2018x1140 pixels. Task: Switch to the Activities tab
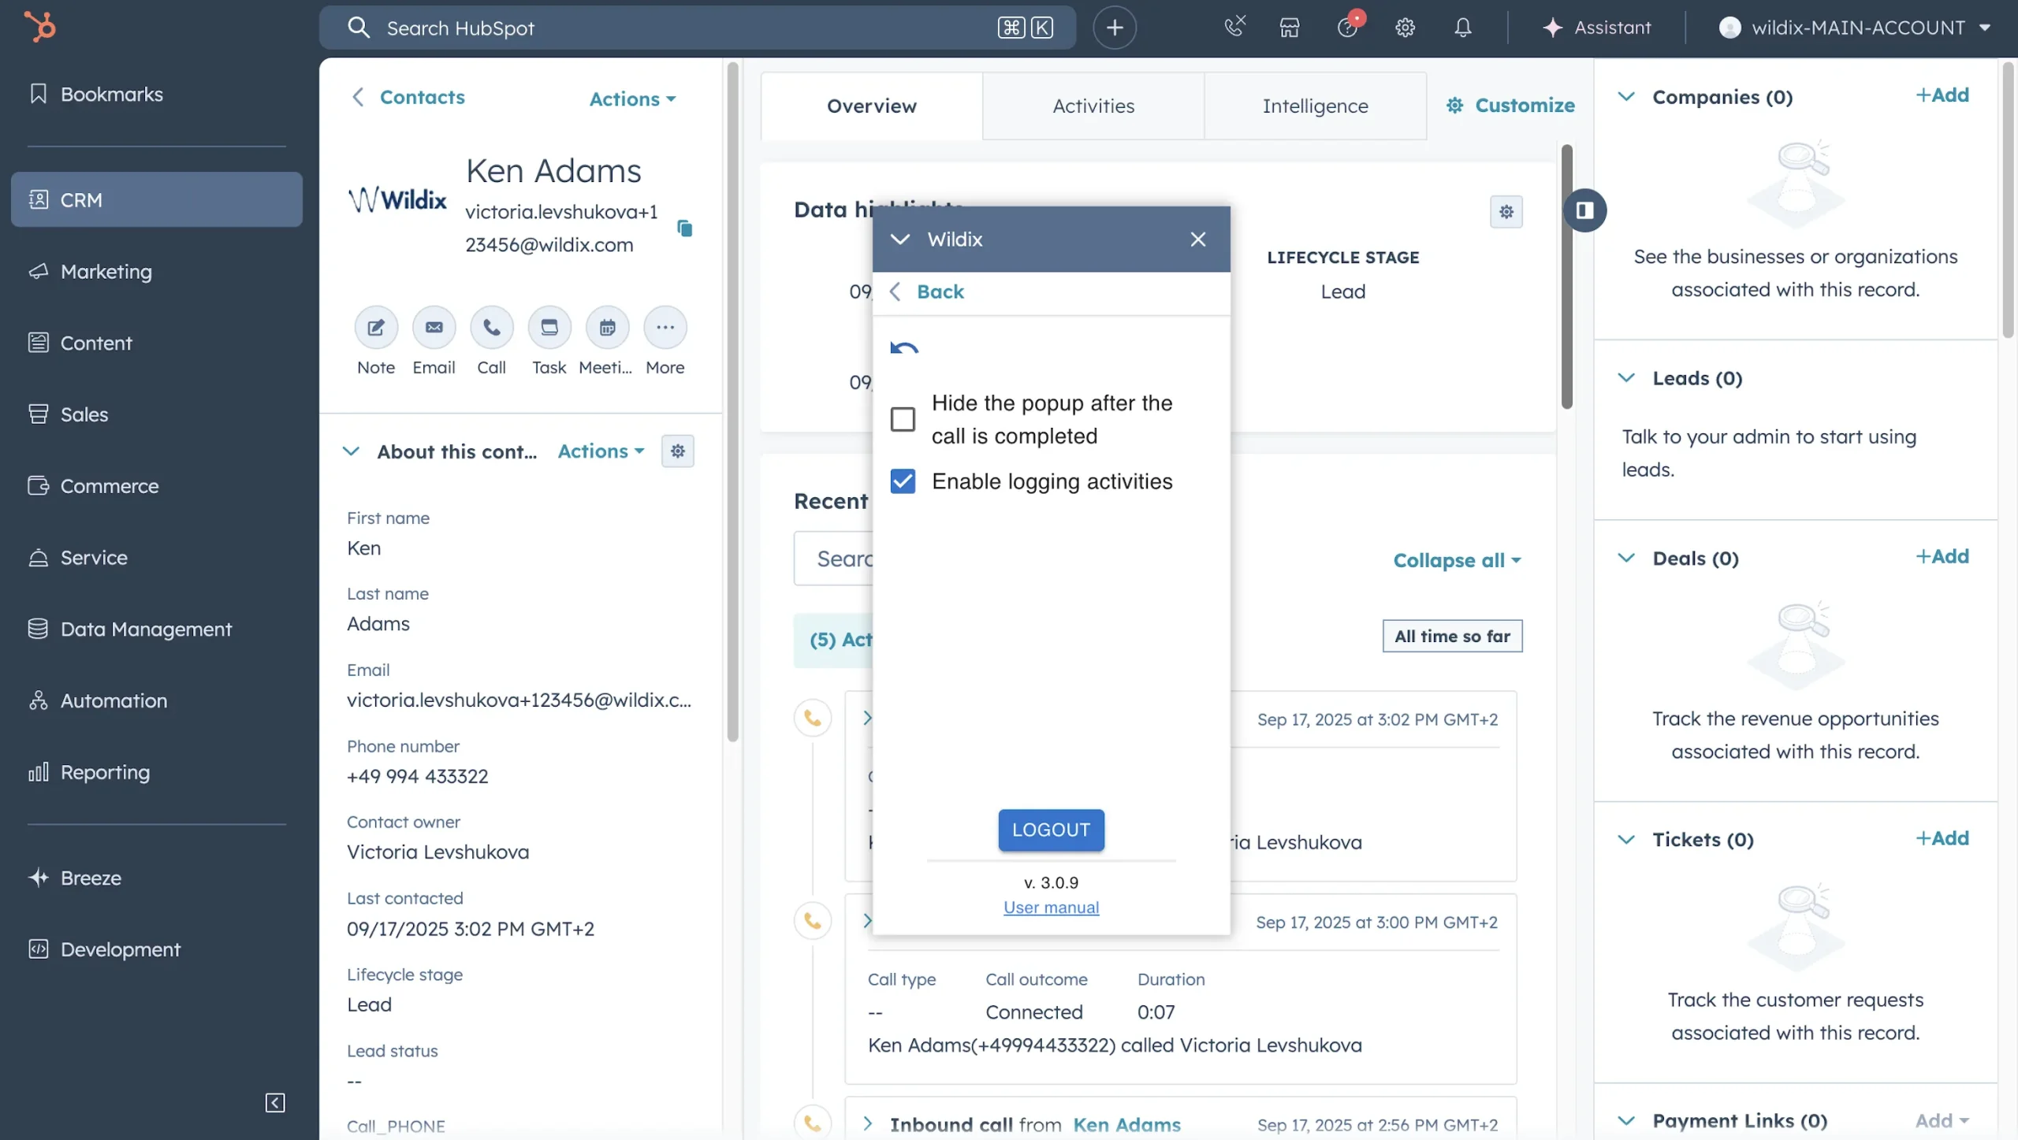tap(1093, 106)
